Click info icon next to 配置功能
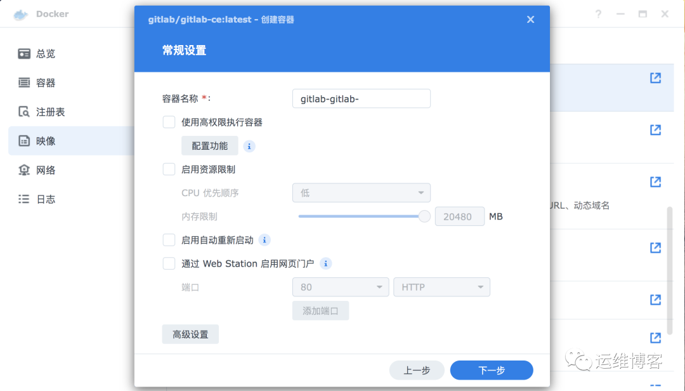This screenshot has height=391, width=685. (x=249, y=146)
